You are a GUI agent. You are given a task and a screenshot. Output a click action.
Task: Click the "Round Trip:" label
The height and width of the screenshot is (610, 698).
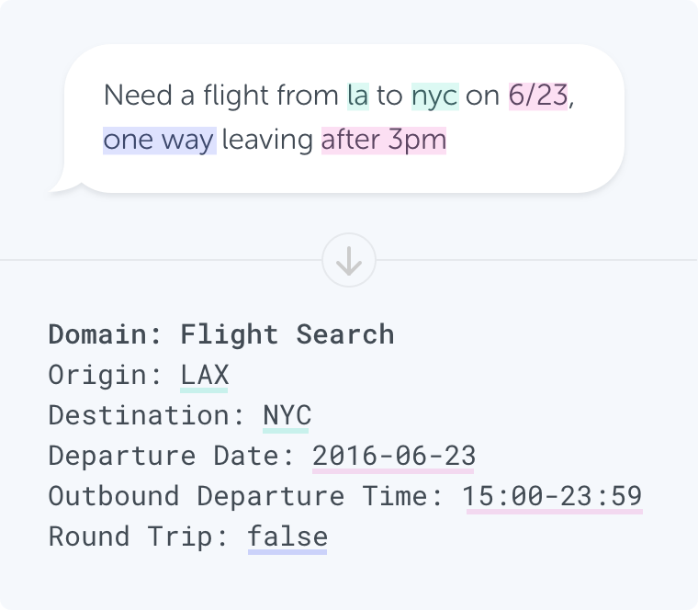[x=139, y=537]
